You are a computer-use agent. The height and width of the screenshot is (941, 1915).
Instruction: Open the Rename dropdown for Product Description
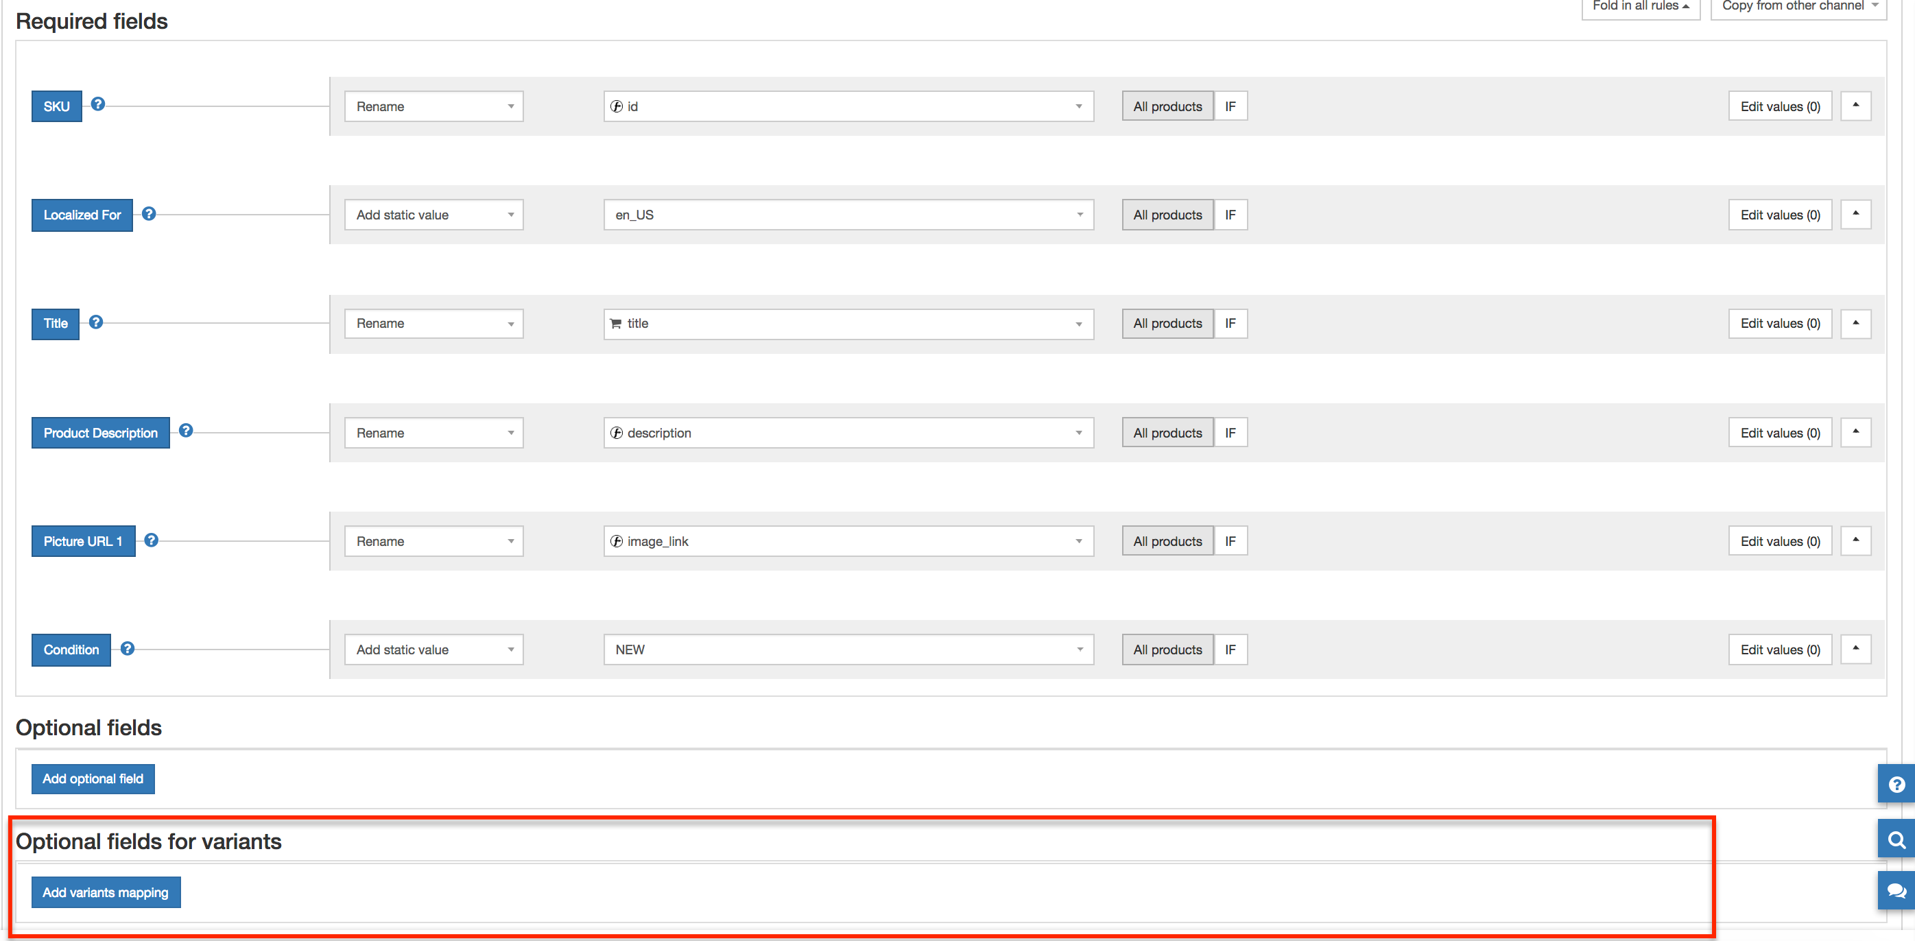pyautogui.click(x=434, y=433)
